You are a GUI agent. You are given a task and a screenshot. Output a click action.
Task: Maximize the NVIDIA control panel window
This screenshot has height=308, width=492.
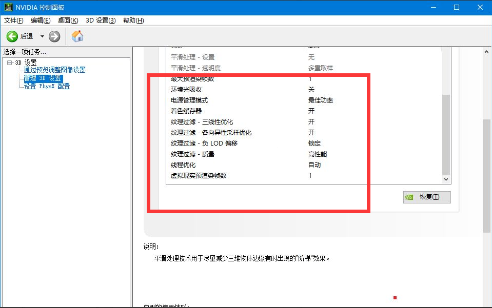[x=457, y=7]
